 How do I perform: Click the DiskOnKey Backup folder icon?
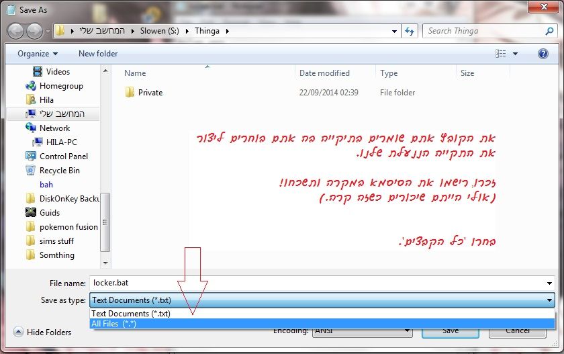point(31,198)
